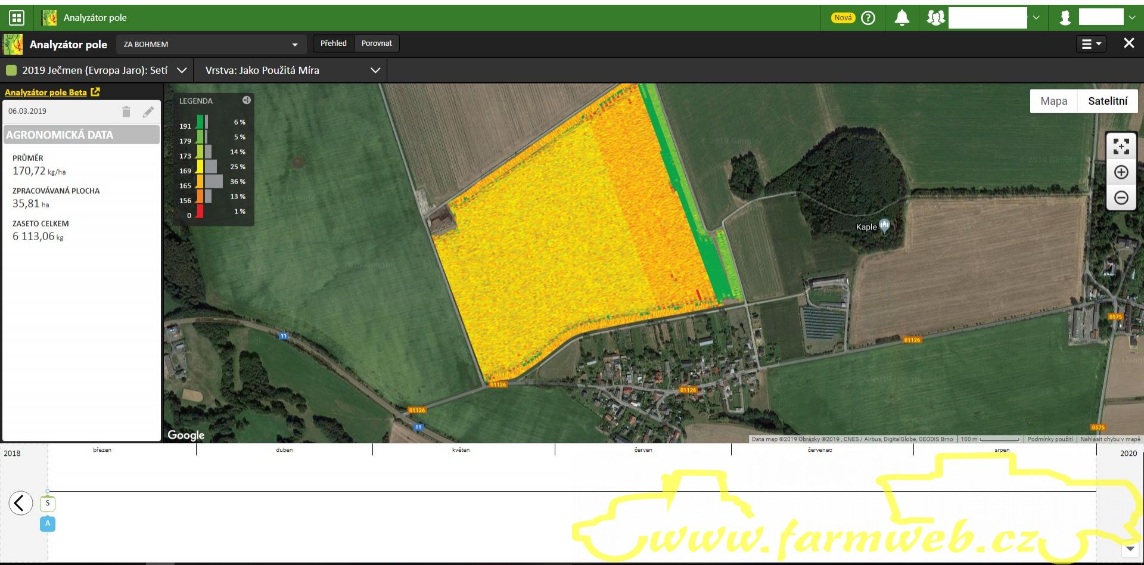
Task: Switch map to Mapa view
Action: (1053, 101)
